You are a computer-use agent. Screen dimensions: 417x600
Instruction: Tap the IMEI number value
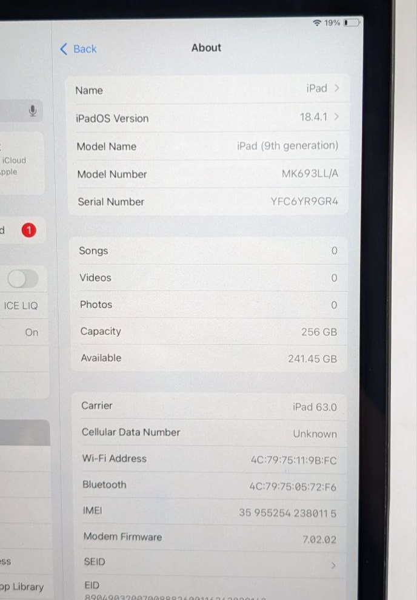point(287,513)
